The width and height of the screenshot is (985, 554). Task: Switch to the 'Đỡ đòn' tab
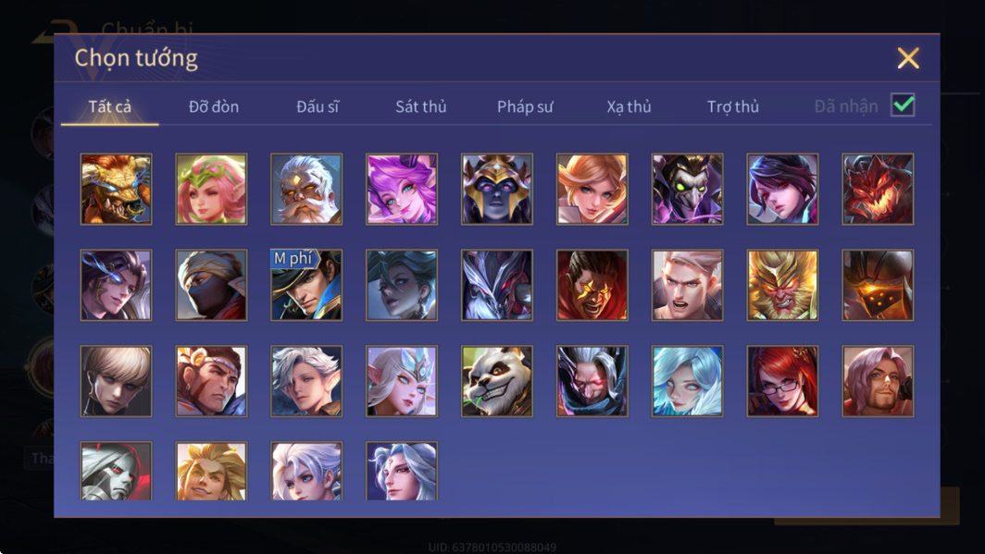tap(214, 106)
